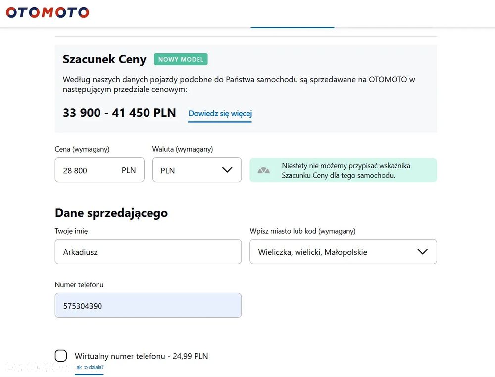Open the Waluta currency dropdown
Screen dimensions: 495x377
point(197,170)
